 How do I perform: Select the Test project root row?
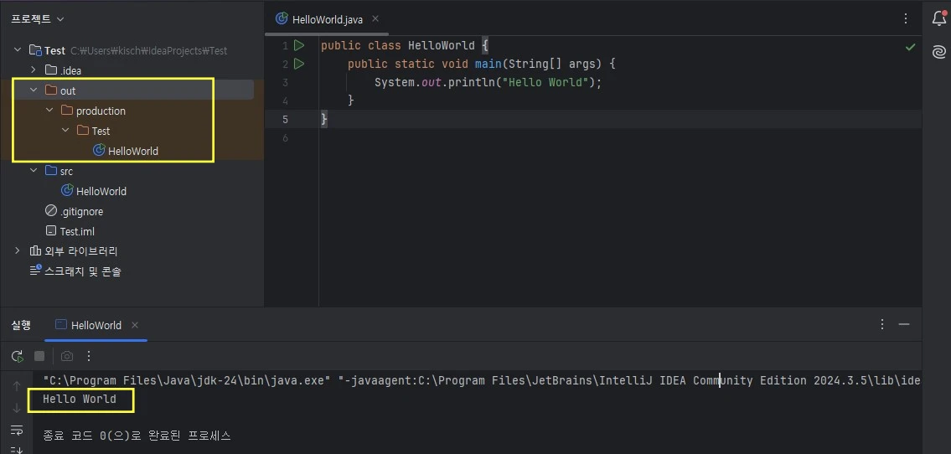(132, 50)
